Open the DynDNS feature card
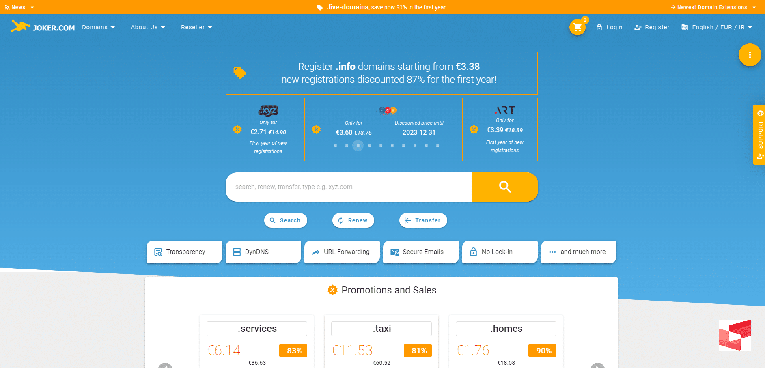The image size is (765, 368). click(263, 252)
